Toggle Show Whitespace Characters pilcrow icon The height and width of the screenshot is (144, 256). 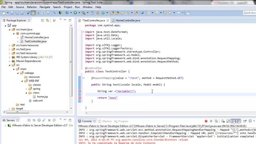(x=43, y=13)
